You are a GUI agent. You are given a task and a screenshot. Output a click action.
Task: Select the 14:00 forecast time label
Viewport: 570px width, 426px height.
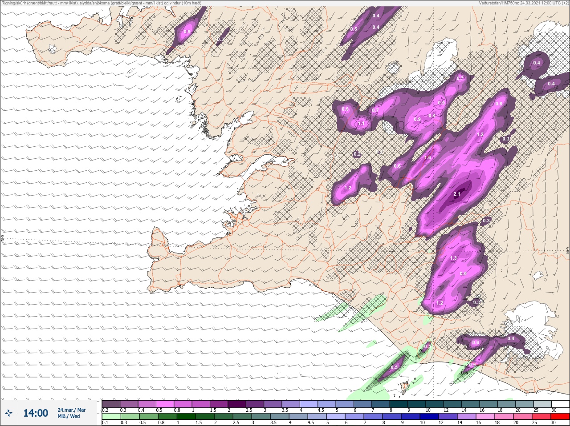point(36,413)
